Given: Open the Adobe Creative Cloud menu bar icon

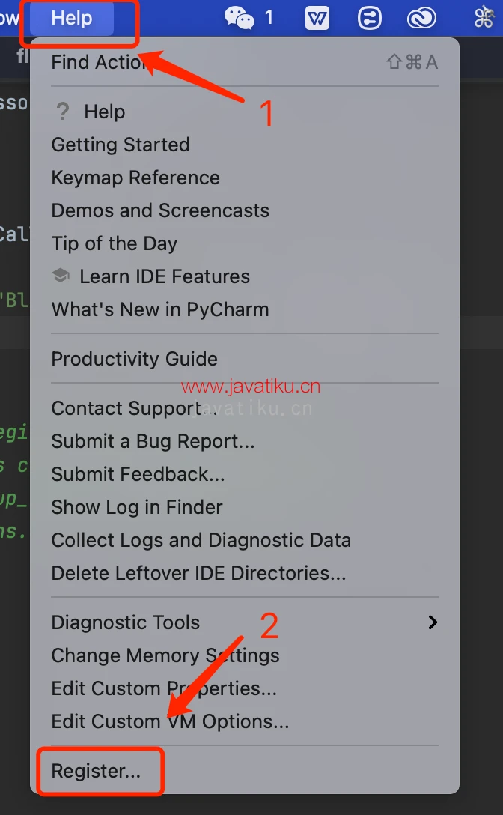Looking at the screenshot, I should 421,18.
